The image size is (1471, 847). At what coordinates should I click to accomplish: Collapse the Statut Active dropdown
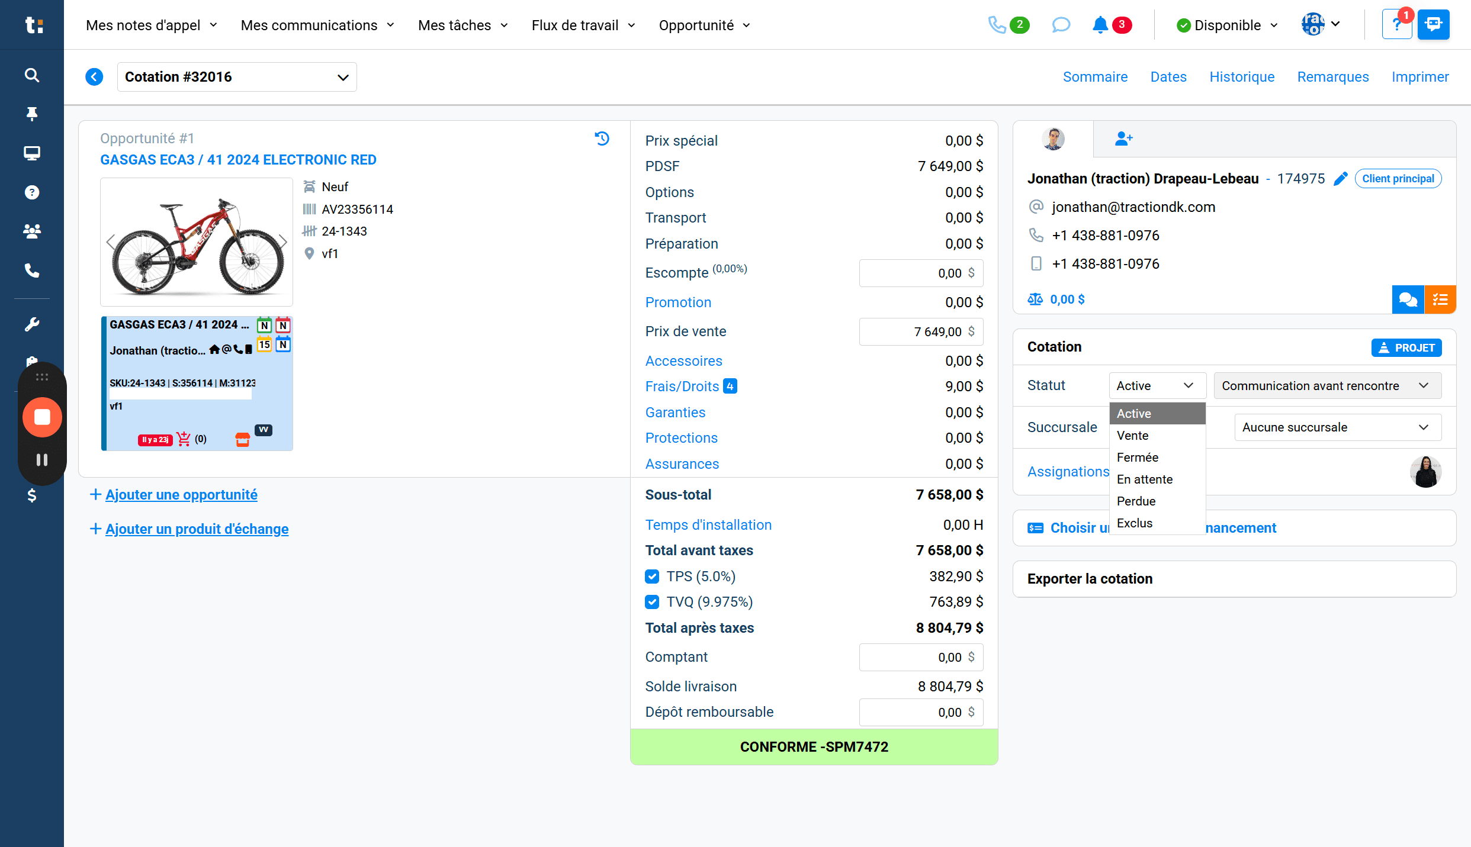coord(1157,386)
